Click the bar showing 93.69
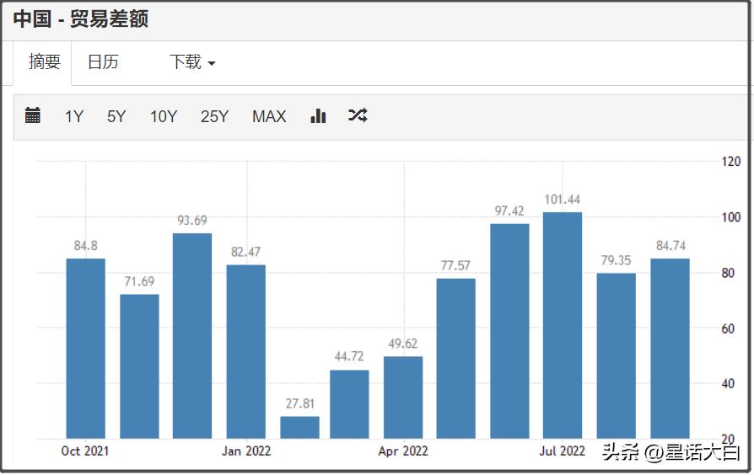This screenshot has height=475, width=754. coord(192,335)
